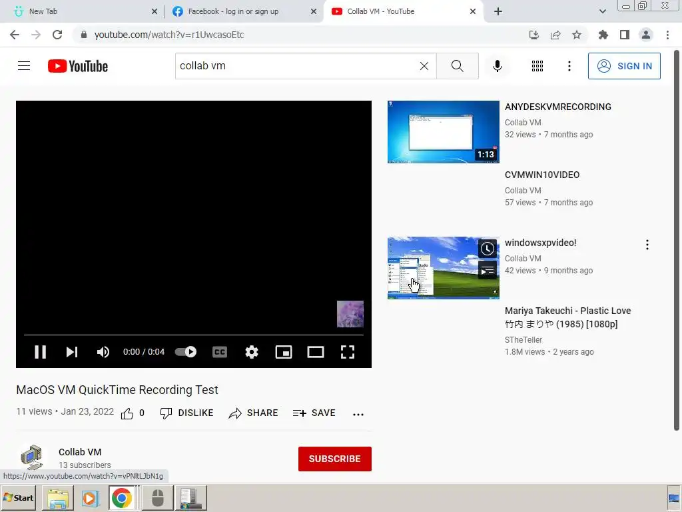This screenshot has height=512, width=682.
Task: SAVE the video to a playlist
Action: tap(314, 413)
